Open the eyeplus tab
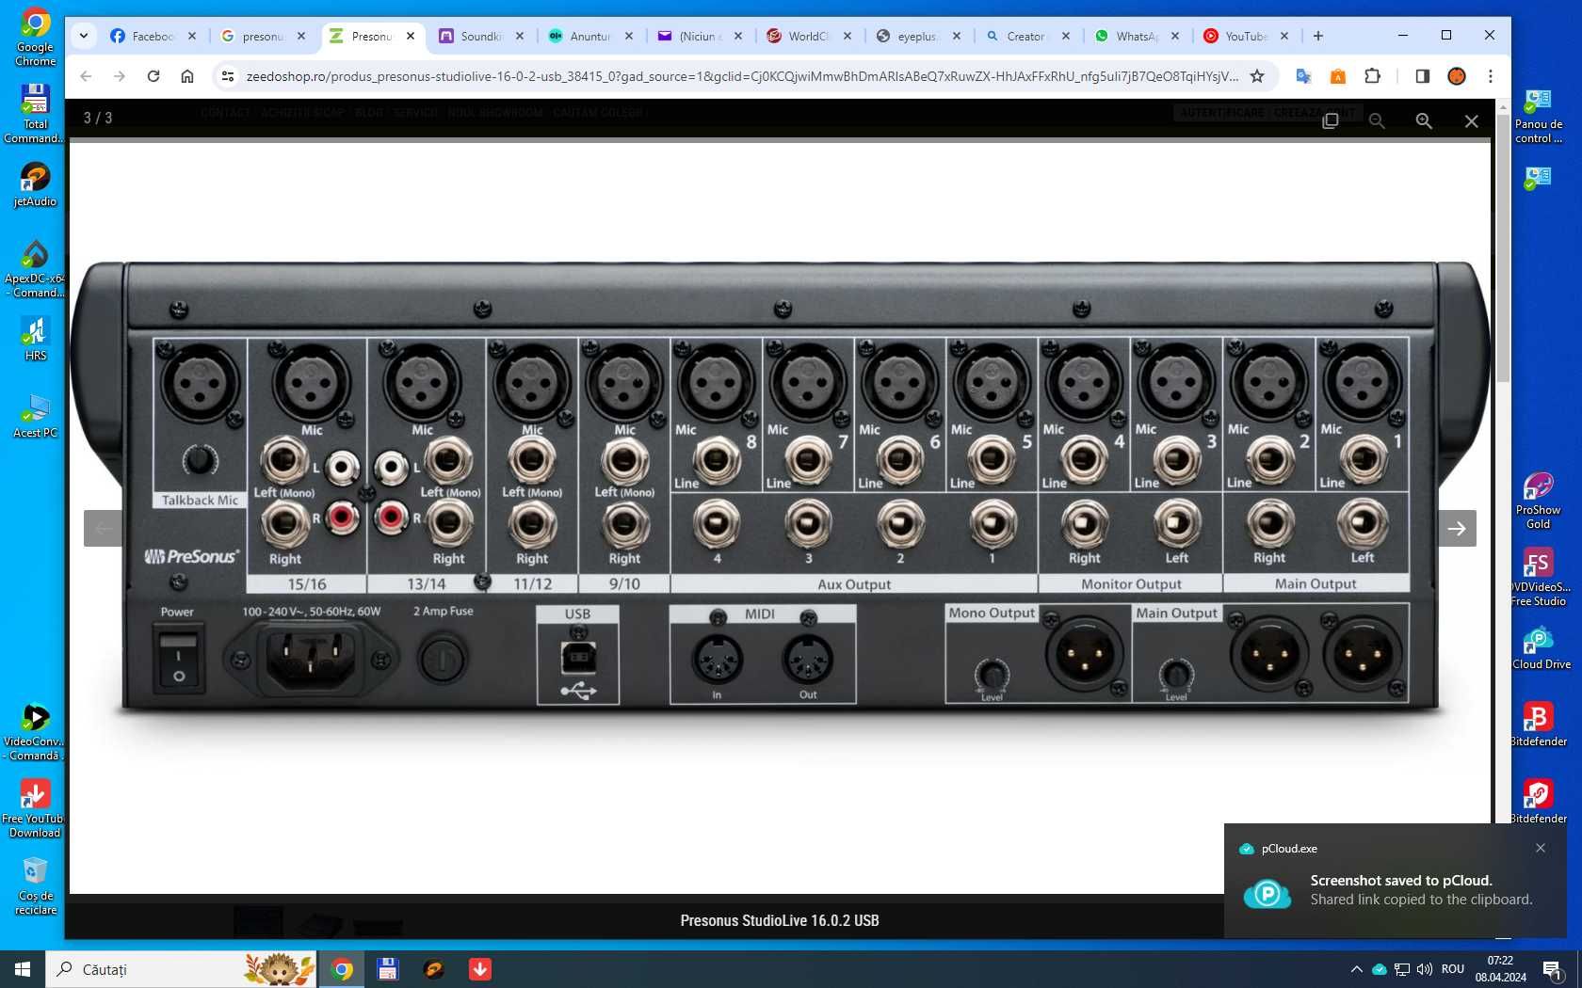The width and height of the screenshot is (1582, 988). 918,36
